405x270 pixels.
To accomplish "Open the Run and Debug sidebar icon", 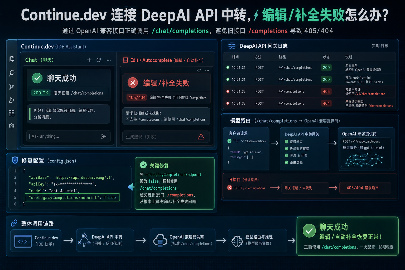I will pos(12,100).
